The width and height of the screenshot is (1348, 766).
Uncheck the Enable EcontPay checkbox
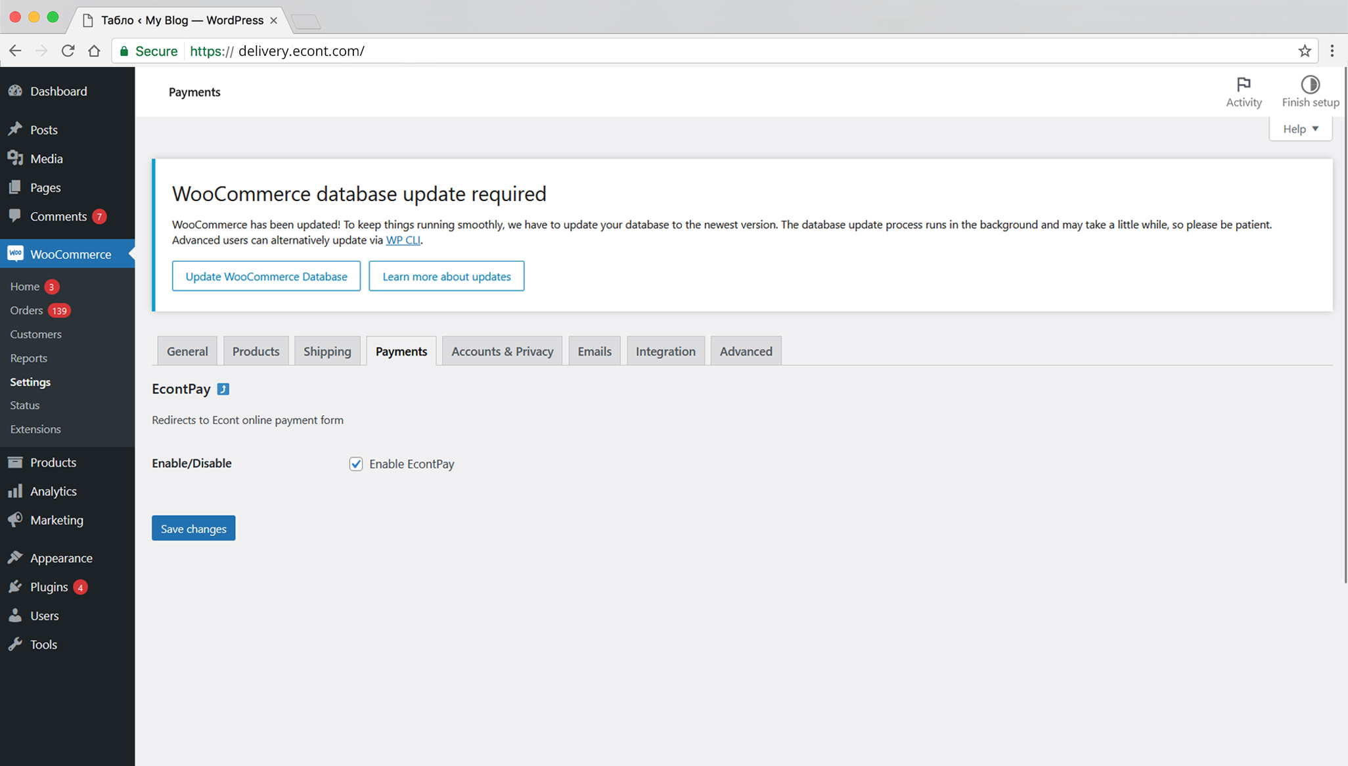point(356,464)
